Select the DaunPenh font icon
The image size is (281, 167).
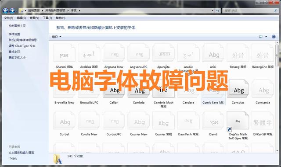pyautogui.click(x=188, y=120)
